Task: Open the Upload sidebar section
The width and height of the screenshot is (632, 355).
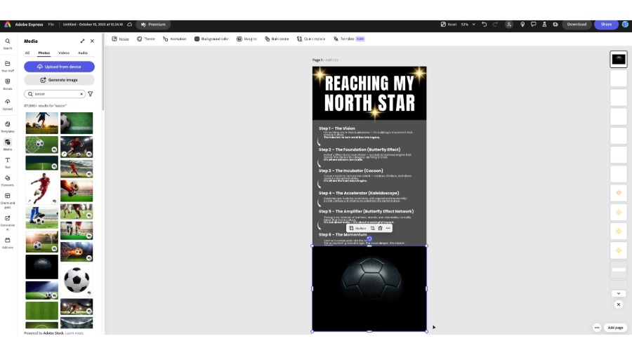Action: [x=7, y=104]
